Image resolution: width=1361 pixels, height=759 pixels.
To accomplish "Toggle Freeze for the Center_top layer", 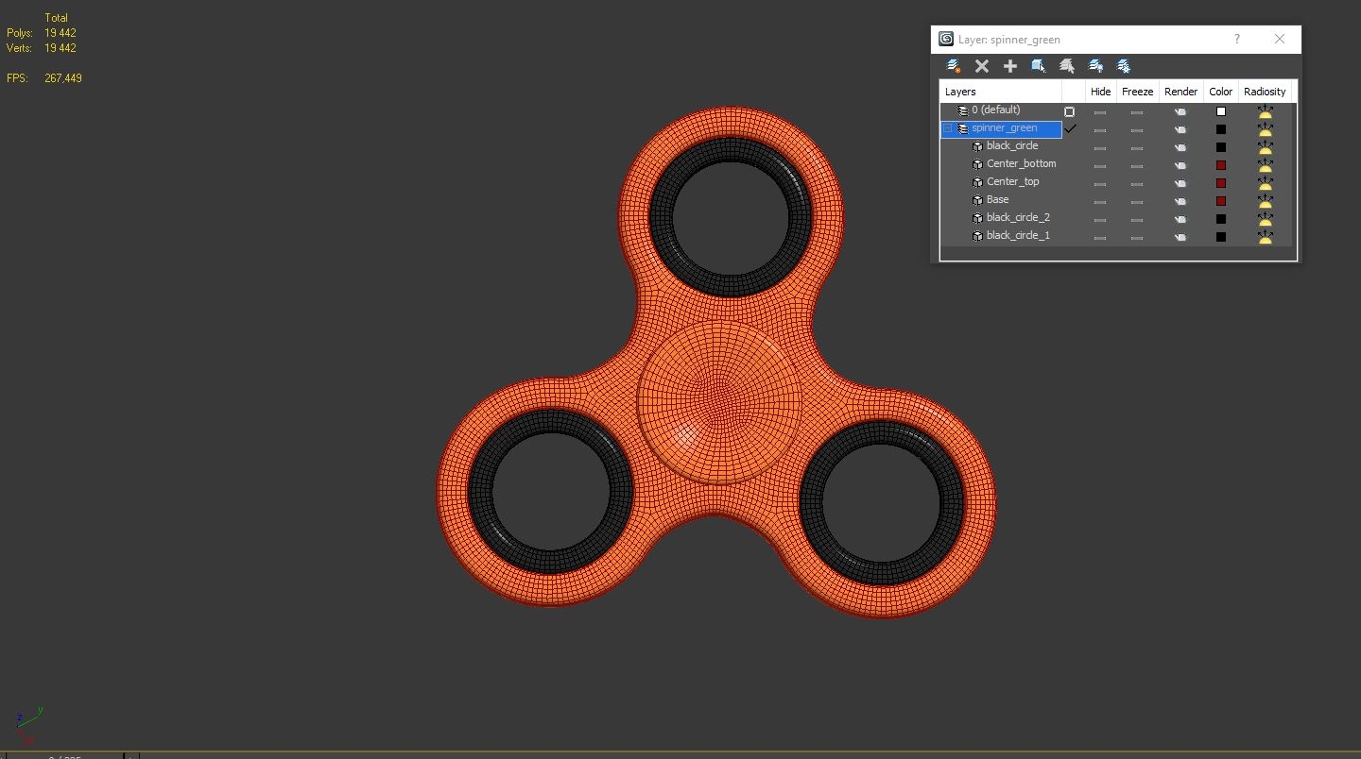I will click(x=1136, y=183).
